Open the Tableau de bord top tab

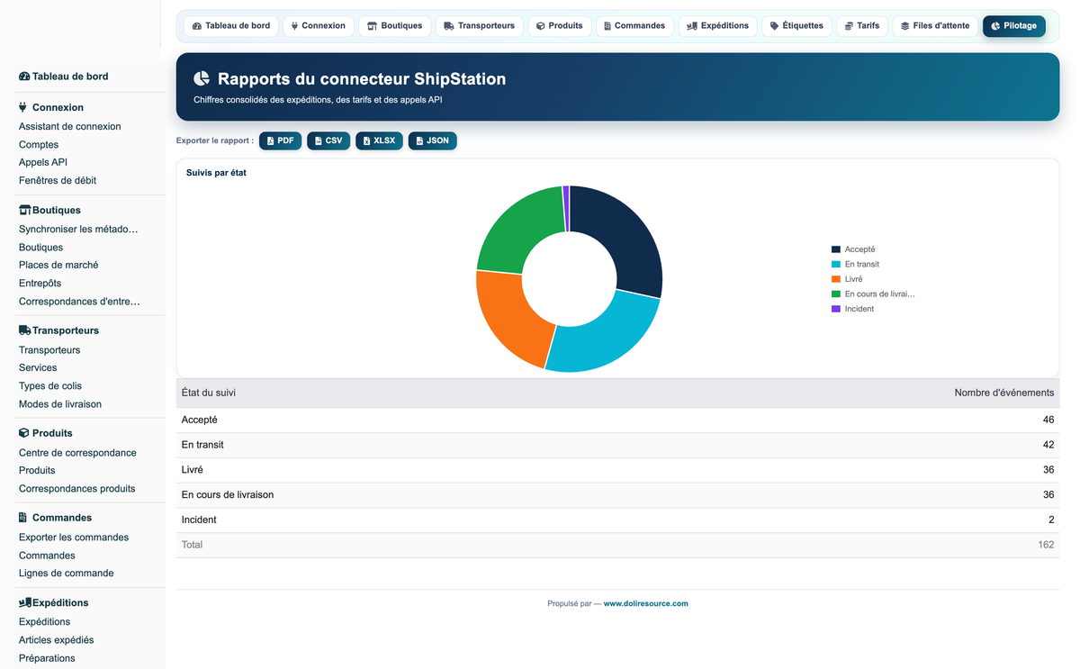pos(231,26)
